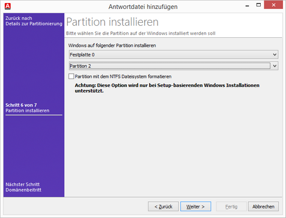Click the window title 'Antwortdatei hinzufügen'
The image size is (286, 218).
coord(143,7)
